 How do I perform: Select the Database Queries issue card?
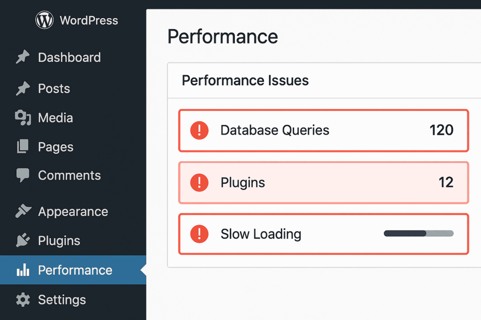pos(323,131)
